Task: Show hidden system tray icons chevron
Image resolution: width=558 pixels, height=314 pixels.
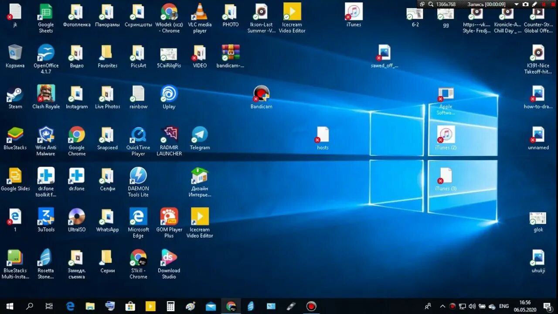Action: click(442, 306)
